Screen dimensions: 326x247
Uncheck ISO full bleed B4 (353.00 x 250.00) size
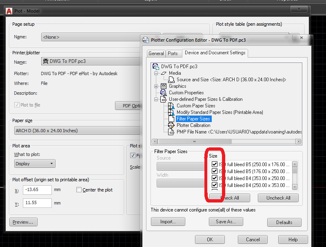tap(214, 178)
